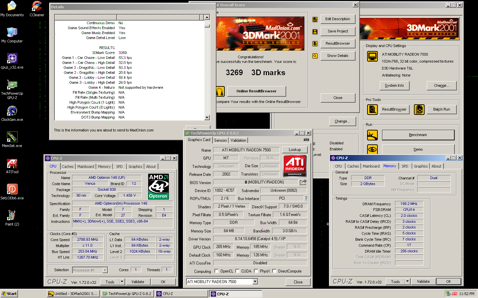
Task: Switch to the Mainboard tab in left CPU-Z
Action: point(86,167)
